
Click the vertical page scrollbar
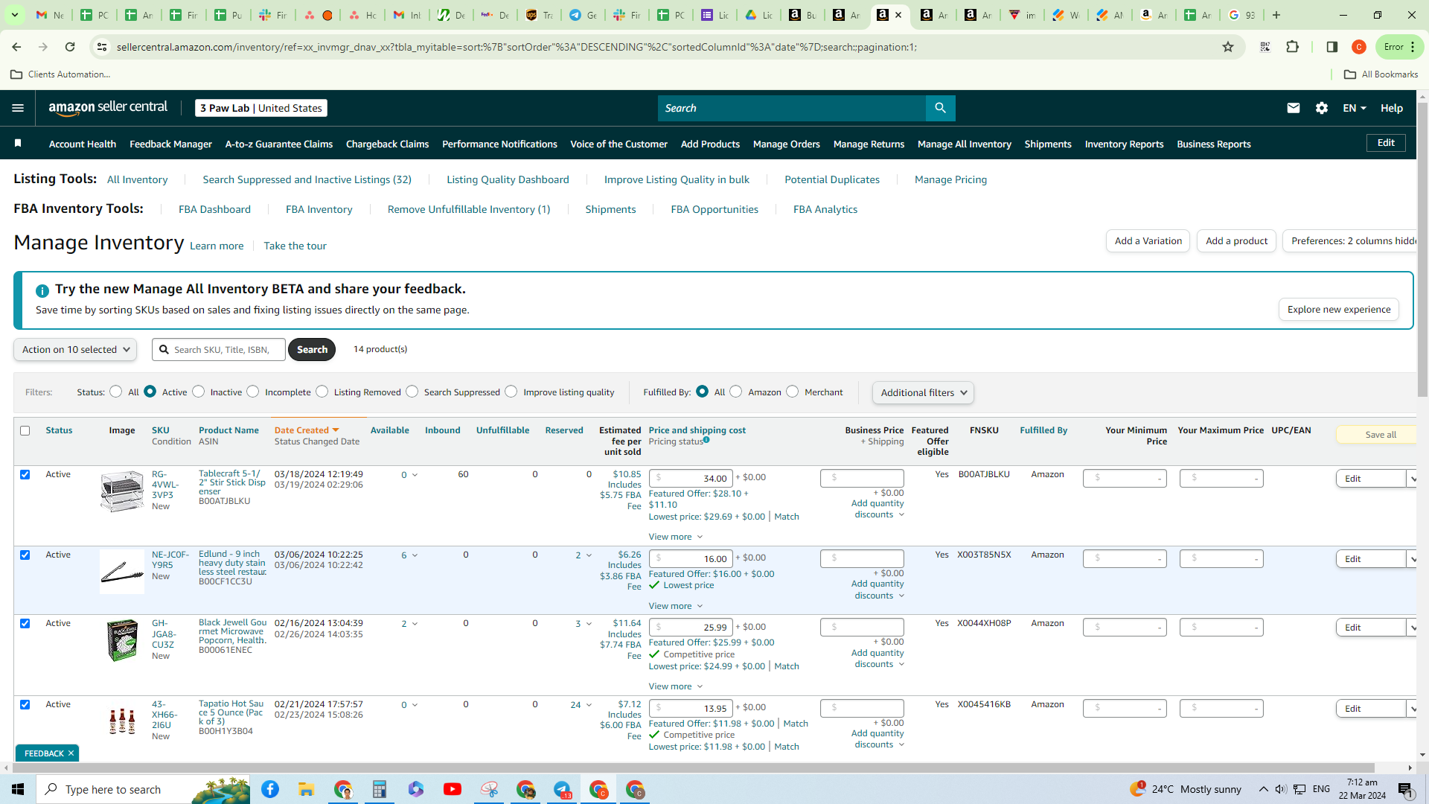coord(1422,250)
